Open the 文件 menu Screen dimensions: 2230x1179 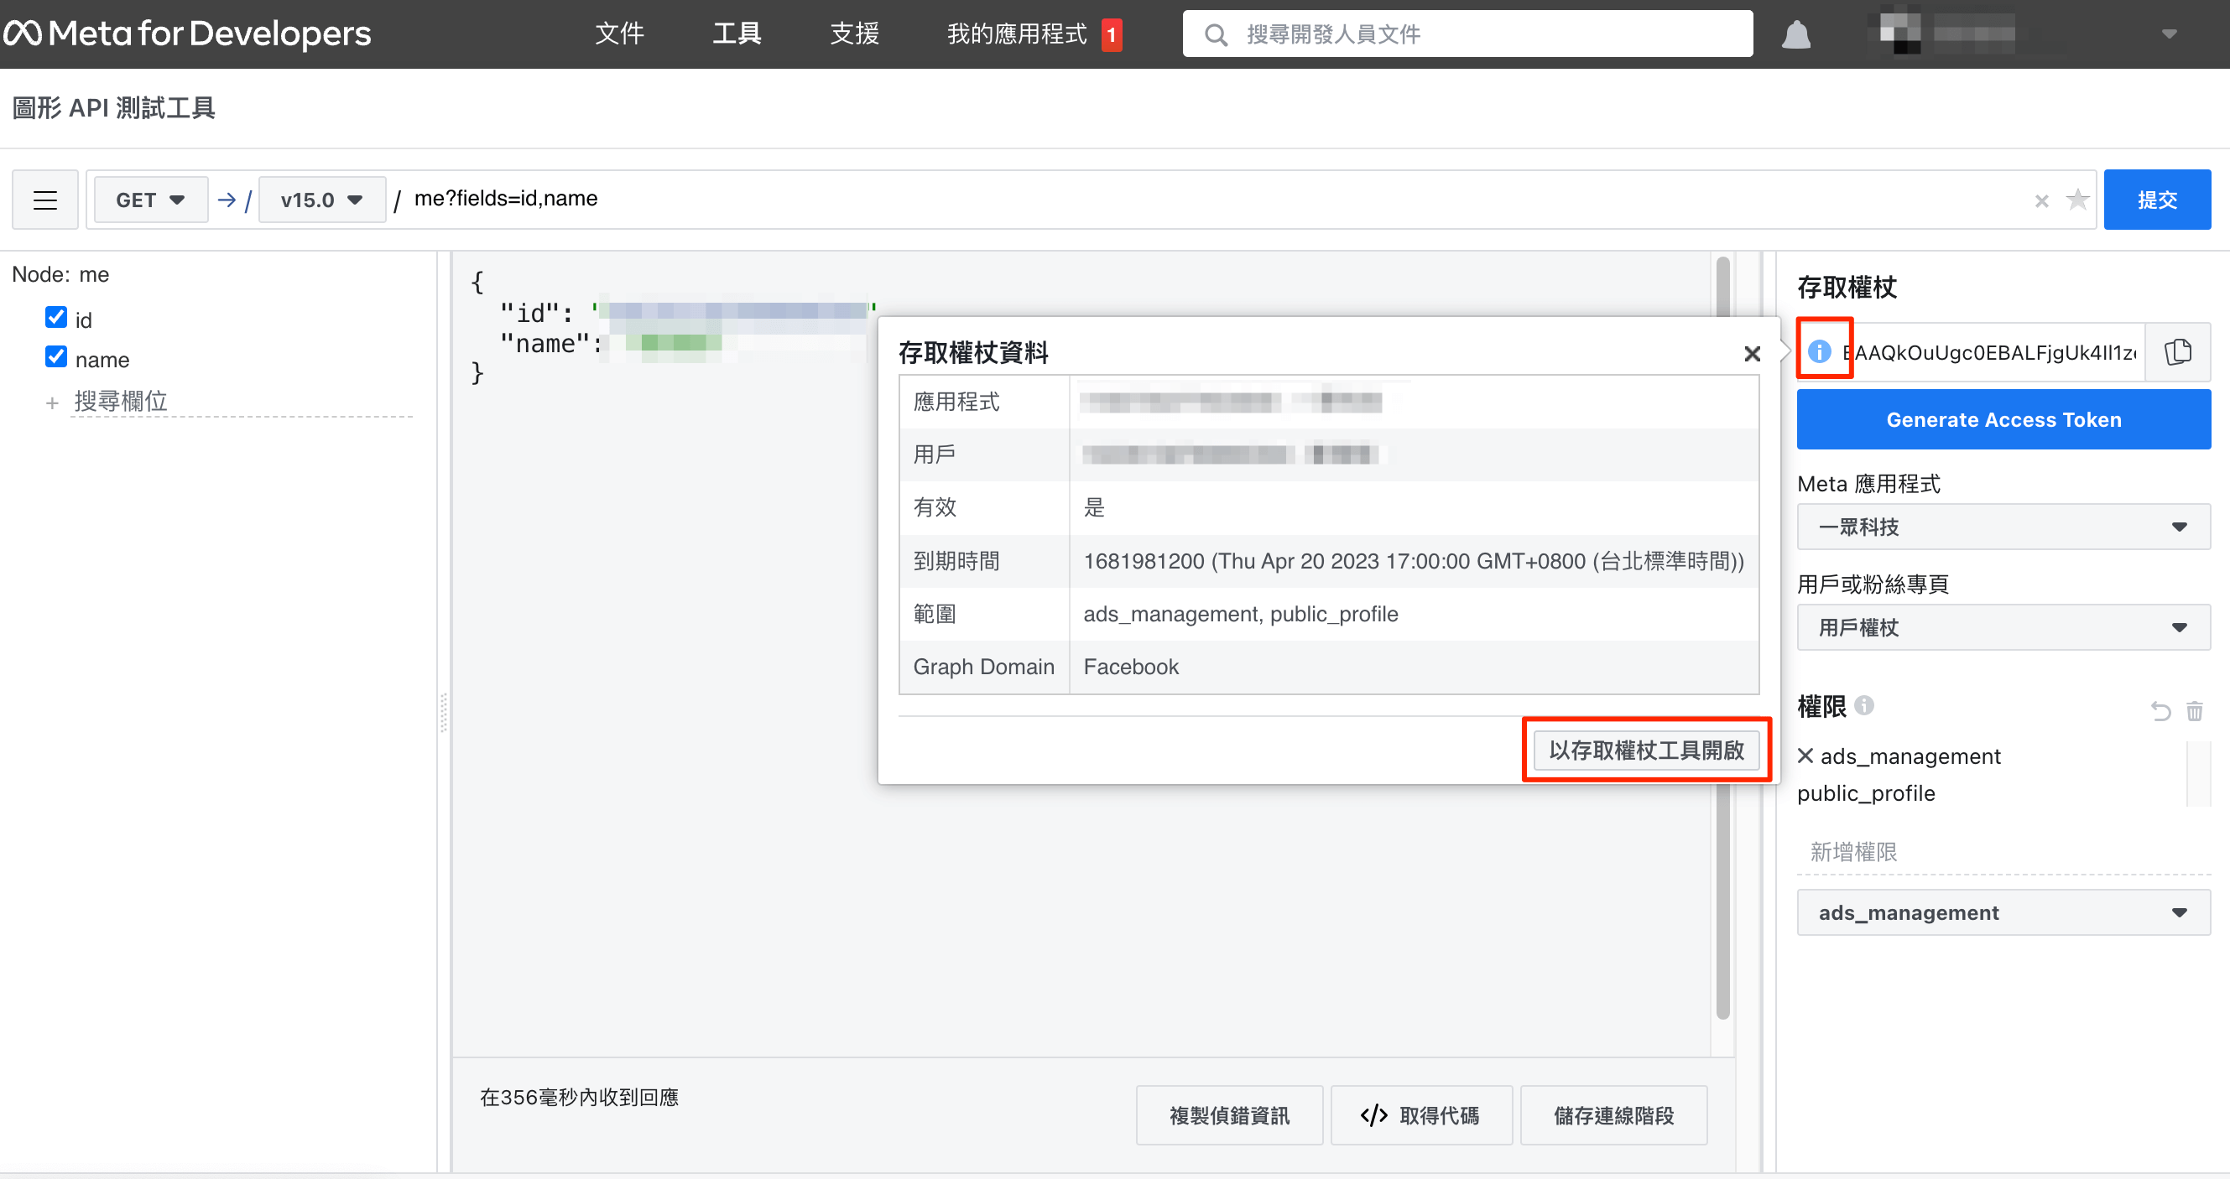point(620,34)
